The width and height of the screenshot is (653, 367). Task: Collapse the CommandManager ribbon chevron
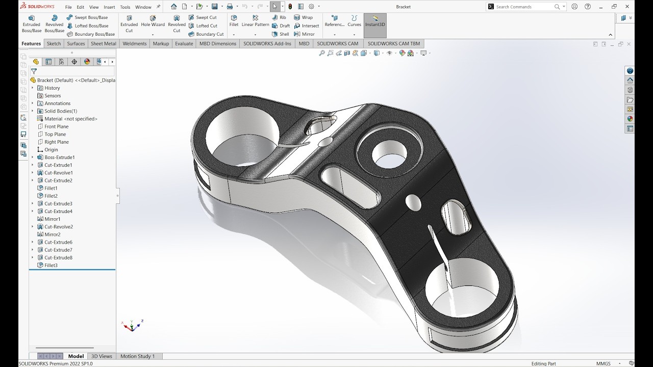pyautogui.click(x=611, y=35)
